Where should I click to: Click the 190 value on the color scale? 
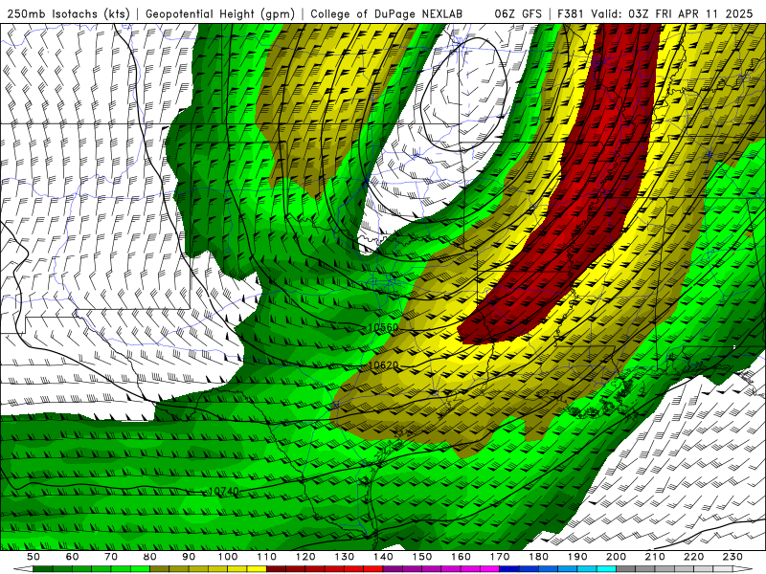[577, 557]
